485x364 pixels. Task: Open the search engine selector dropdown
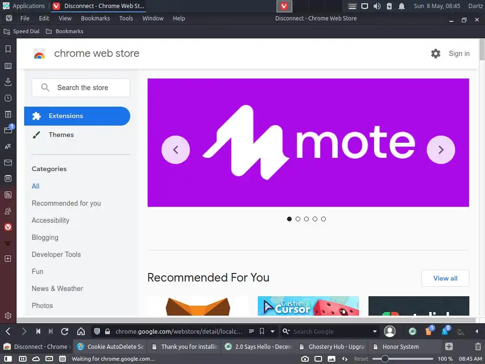click(286, 331)
